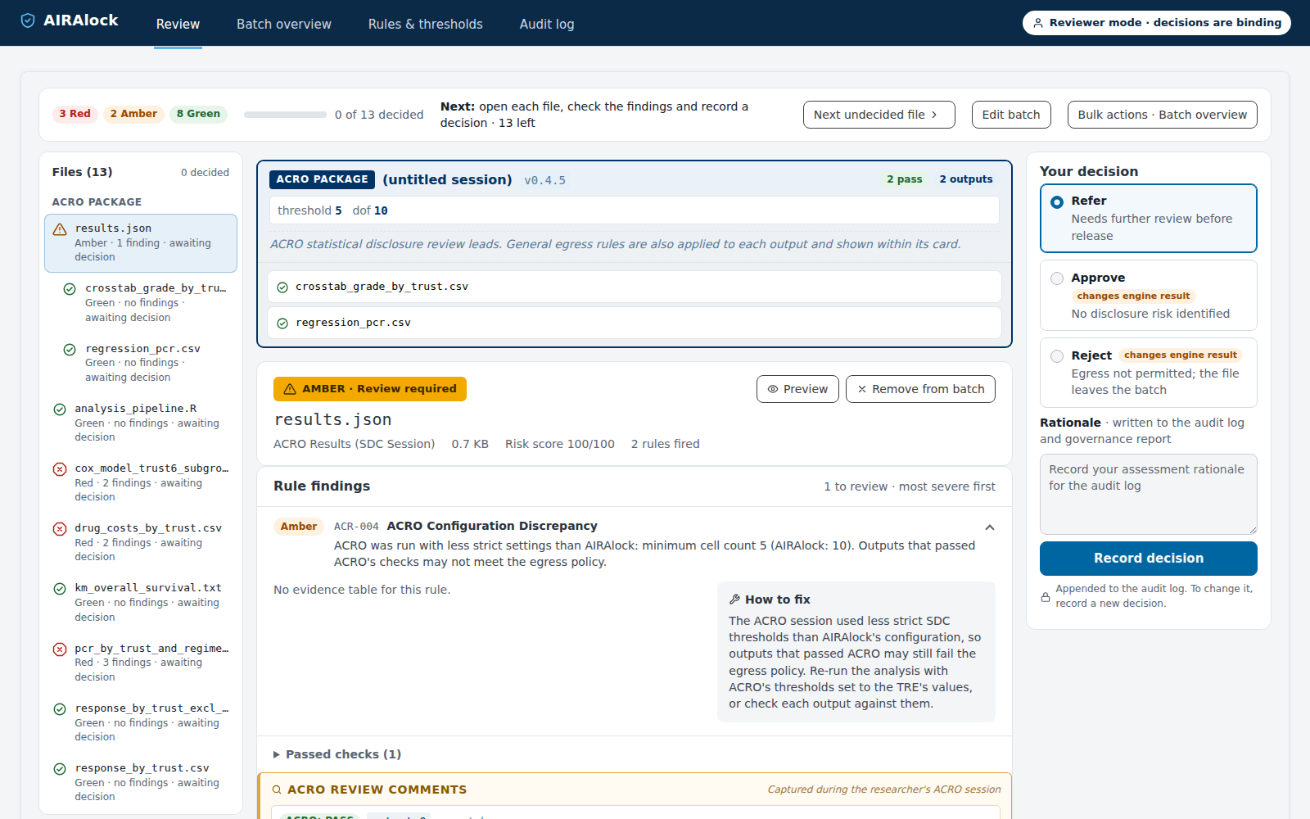Click the Risk score 100/100 text
This screenshot has width=1310, height=819.
[x=560, y=444]
